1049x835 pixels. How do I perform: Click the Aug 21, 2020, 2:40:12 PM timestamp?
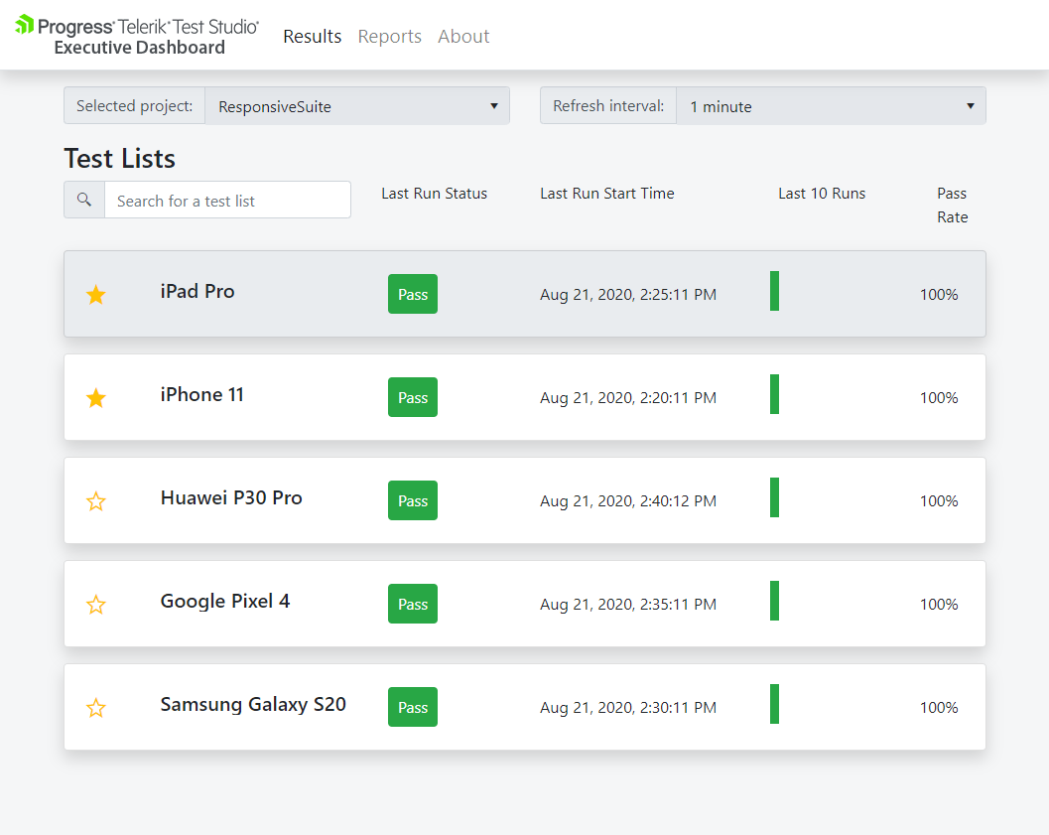[628, 501]
